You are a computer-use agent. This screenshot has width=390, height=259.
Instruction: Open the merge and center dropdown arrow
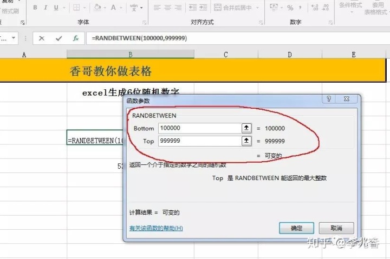click(257, 8)
